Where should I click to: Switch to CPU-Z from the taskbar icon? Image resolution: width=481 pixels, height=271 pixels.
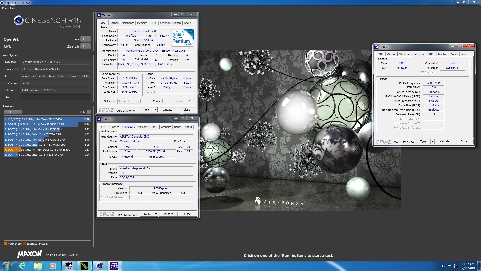pos(114,266)
